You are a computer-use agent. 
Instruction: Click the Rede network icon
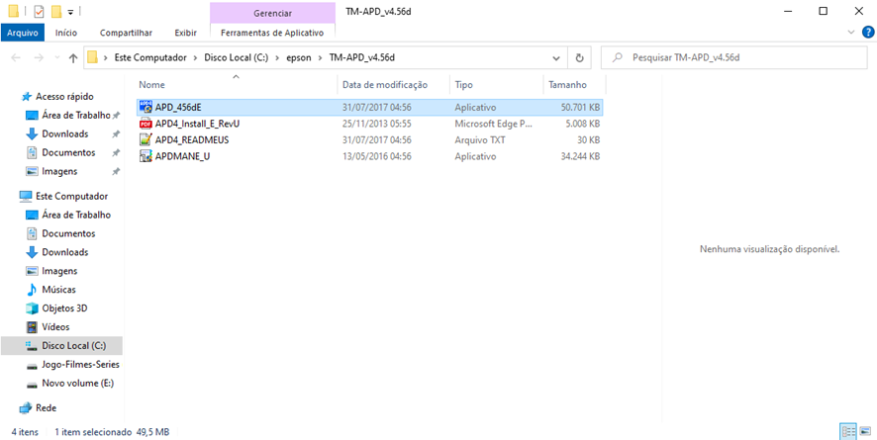click(25, 408)
